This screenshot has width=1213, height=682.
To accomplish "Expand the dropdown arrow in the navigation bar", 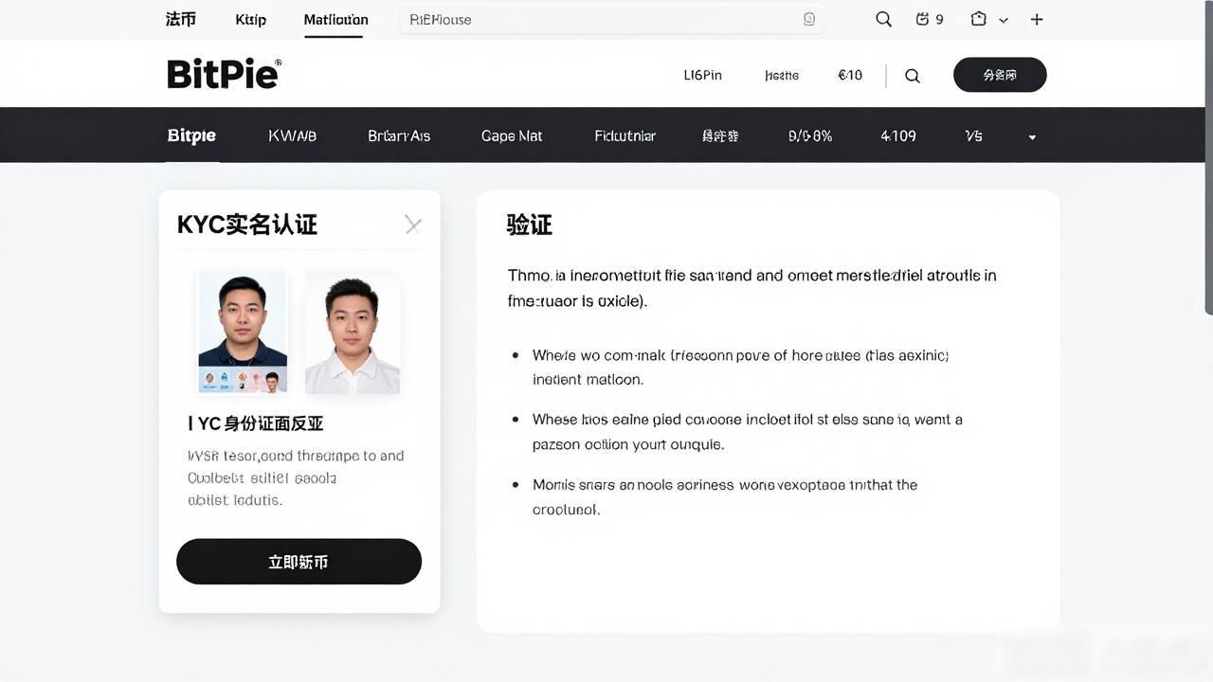I will pos(1032,136).
